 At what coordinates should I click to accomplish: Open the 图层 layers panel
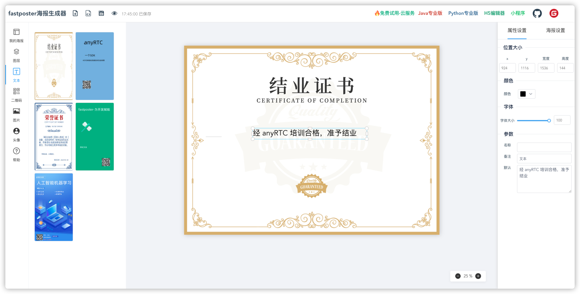(x=16, y=55)
